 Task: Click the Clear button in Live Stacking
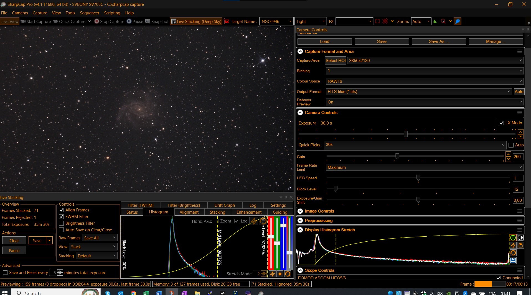click(x=14, y=241)
